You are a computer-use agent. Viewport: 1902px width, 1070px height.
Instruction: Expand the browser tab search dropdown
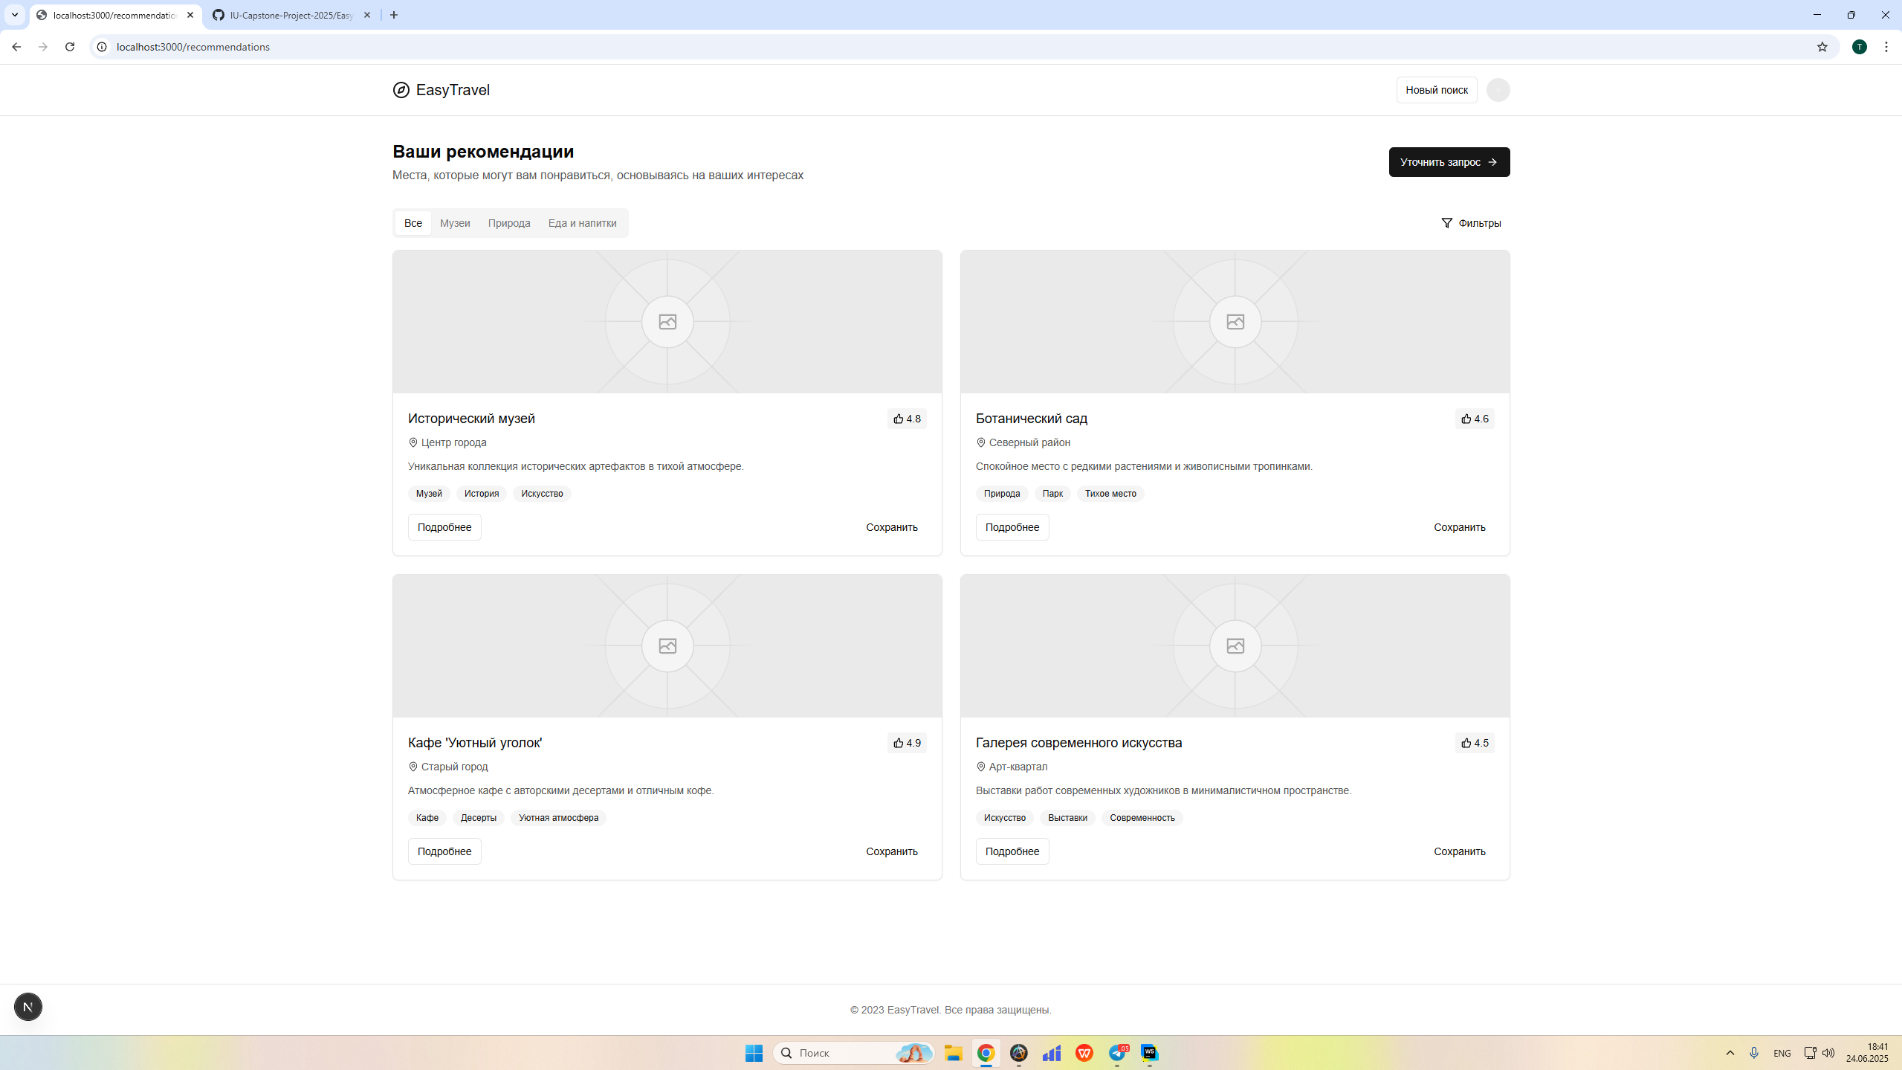[14, 15]
